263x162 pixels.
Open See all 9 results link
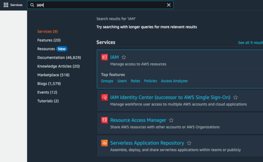pos(250,43)
